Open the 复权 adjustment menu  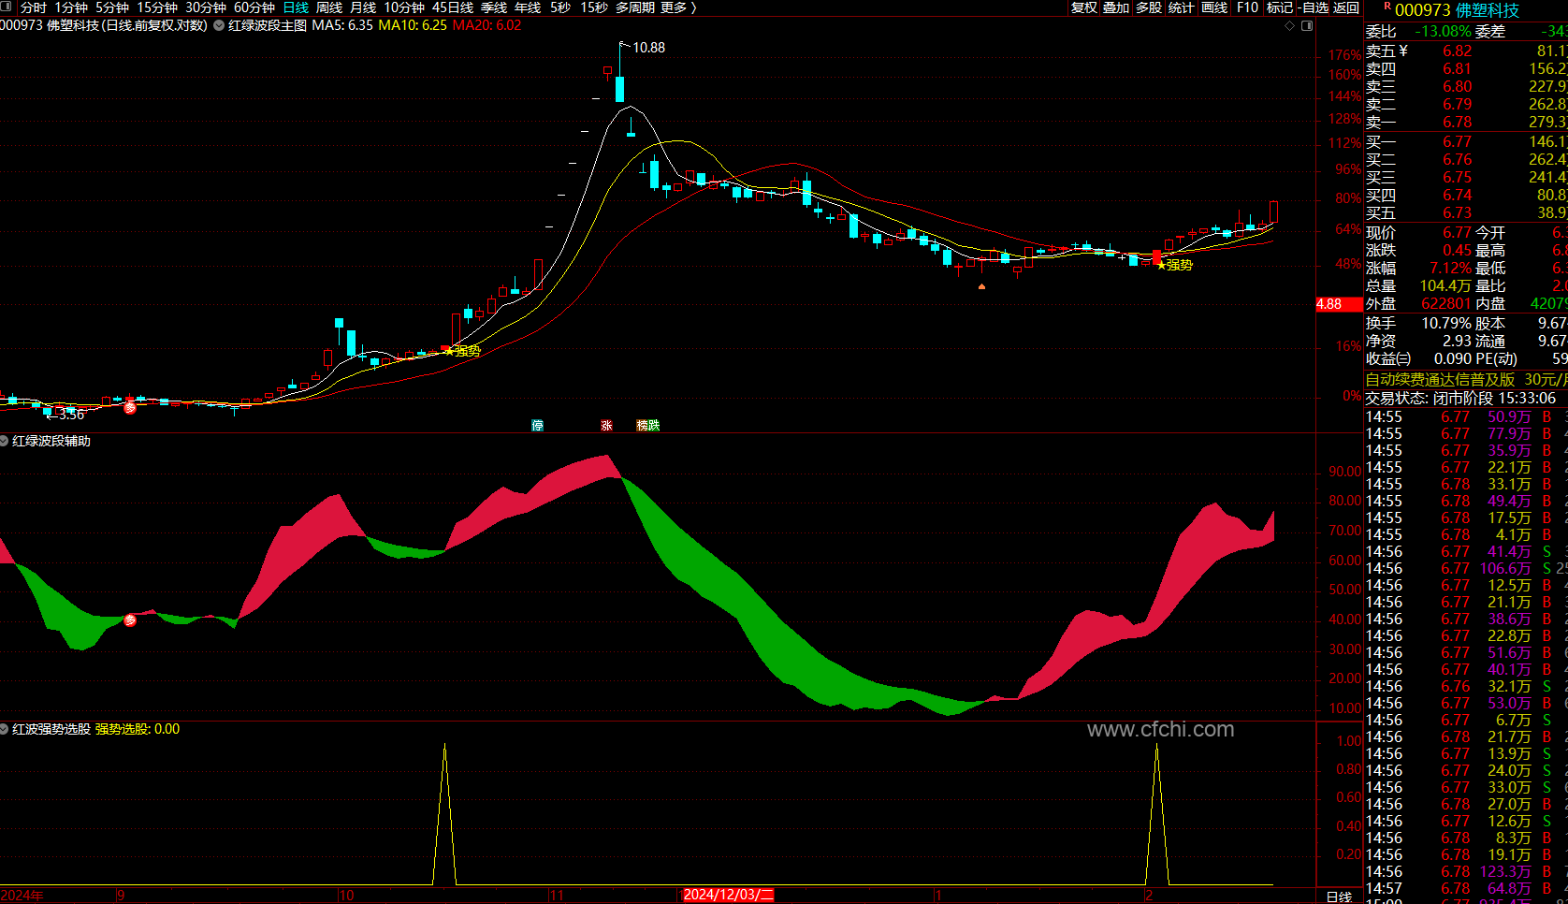pos(1083,7)
